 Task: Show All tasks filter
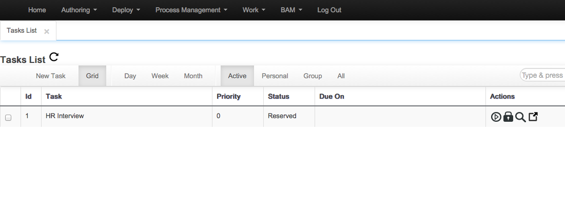tap(341, 76)
